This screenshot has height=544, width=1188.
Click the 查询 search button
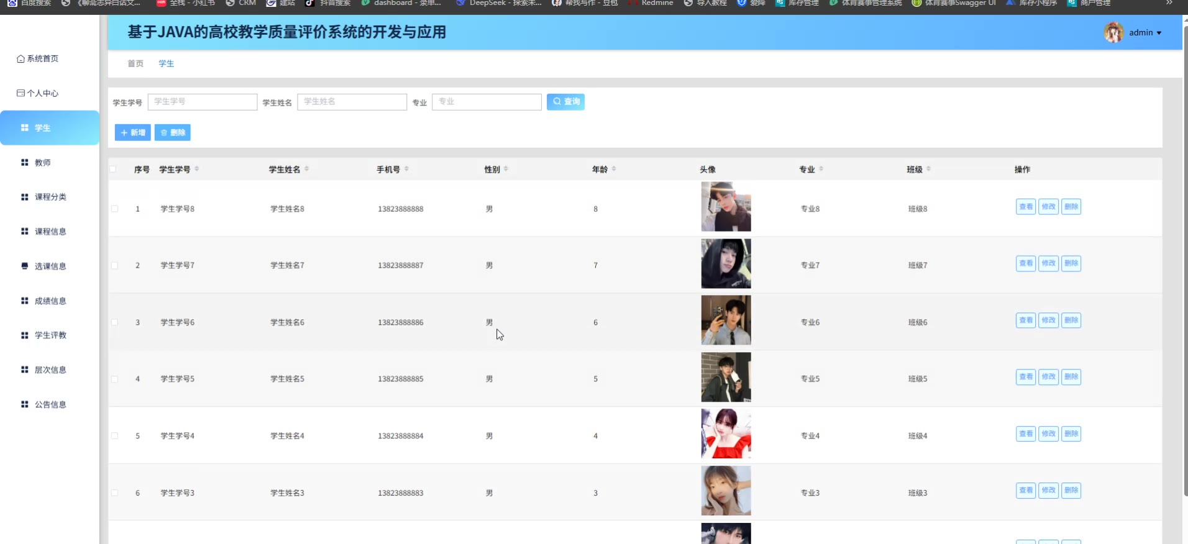[565, 102]
